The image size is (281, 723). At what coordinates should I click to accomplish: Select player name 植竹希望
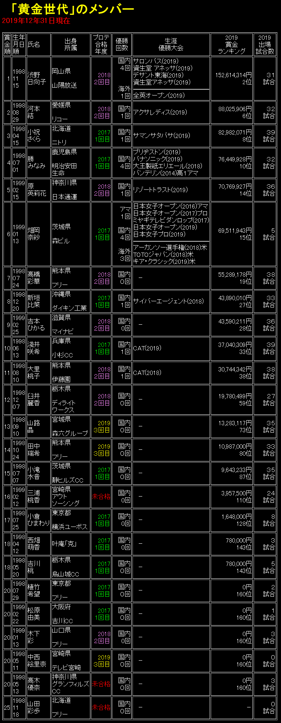34,590
